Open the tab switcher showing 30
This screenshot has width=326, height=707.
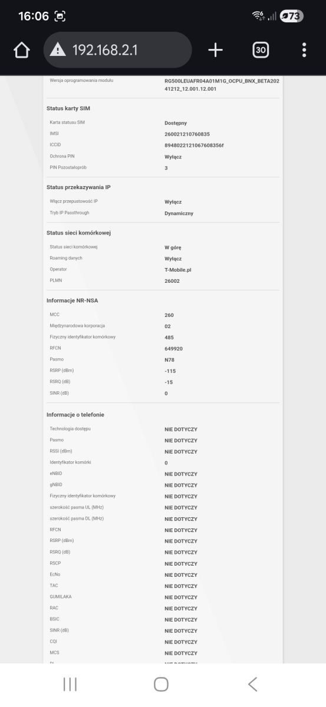pos(261,50)
